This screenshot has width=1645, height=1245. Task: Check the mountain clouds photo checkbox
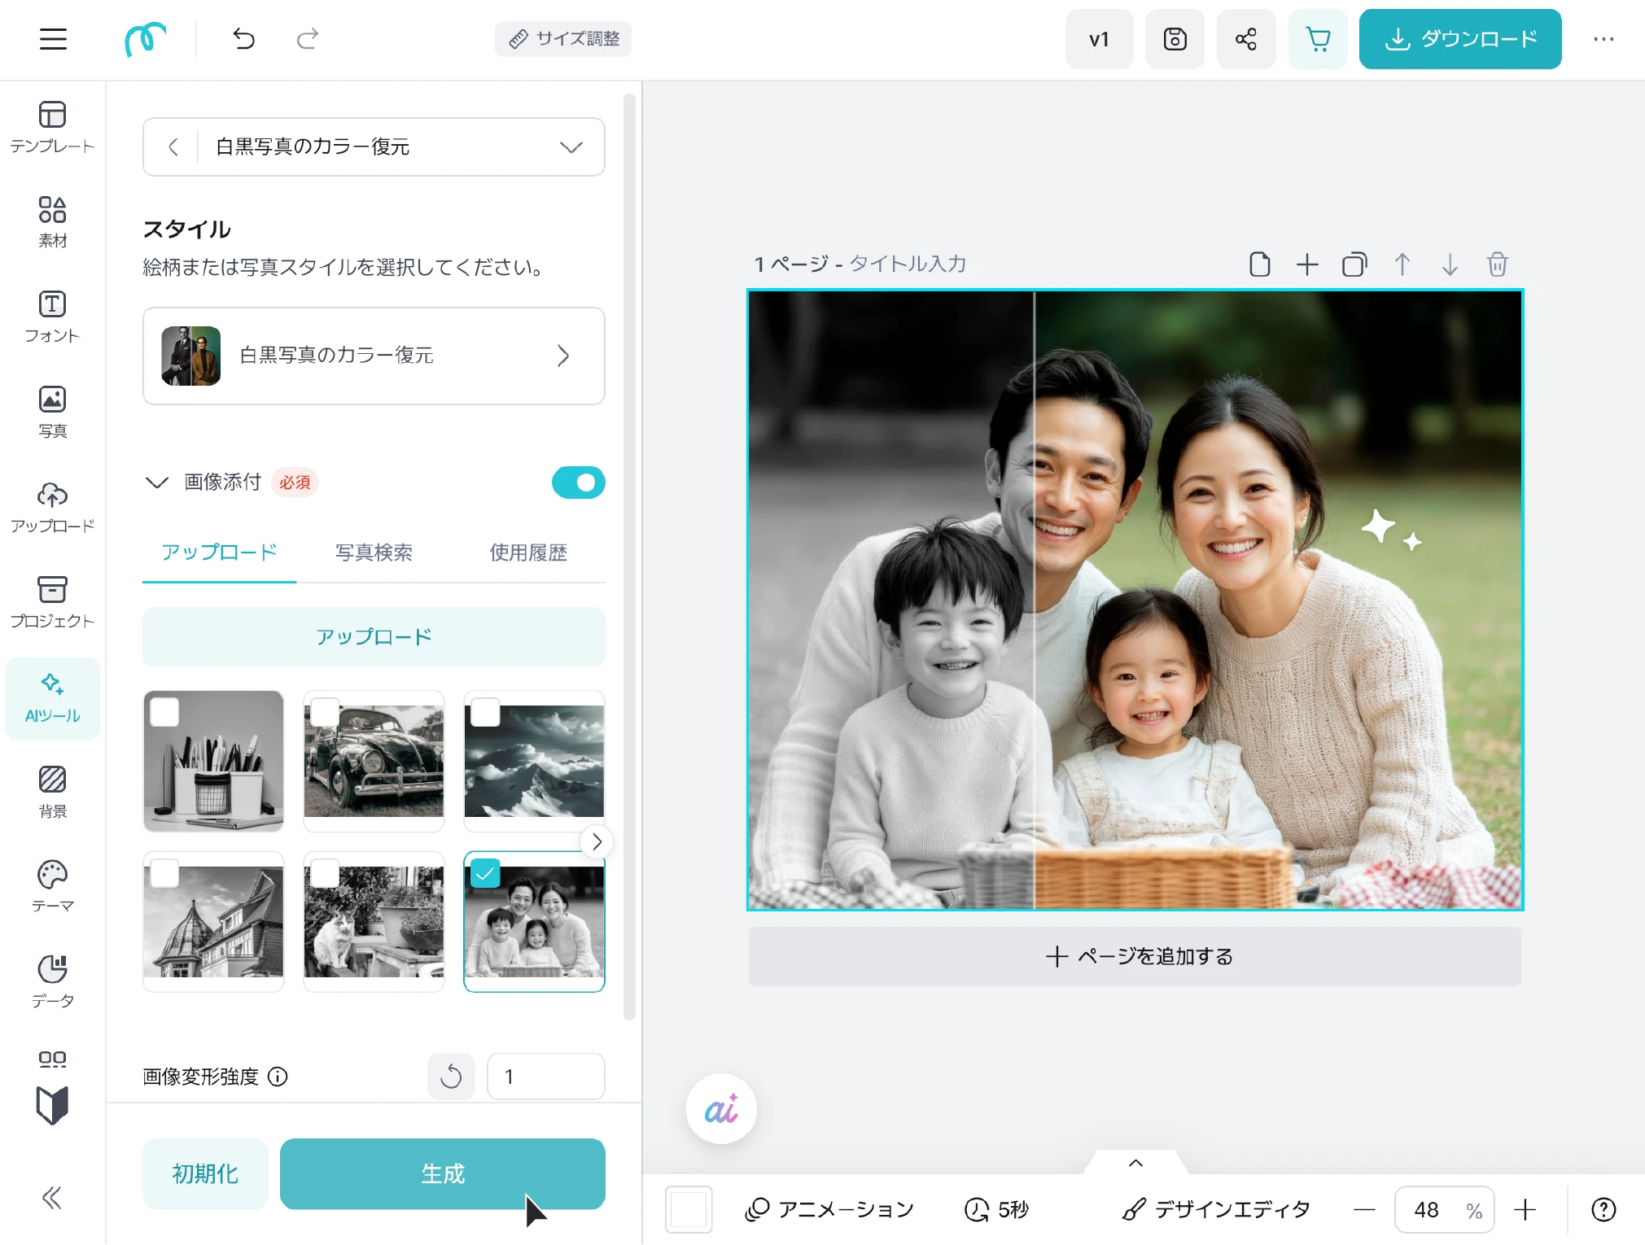(x=485, y=712)
